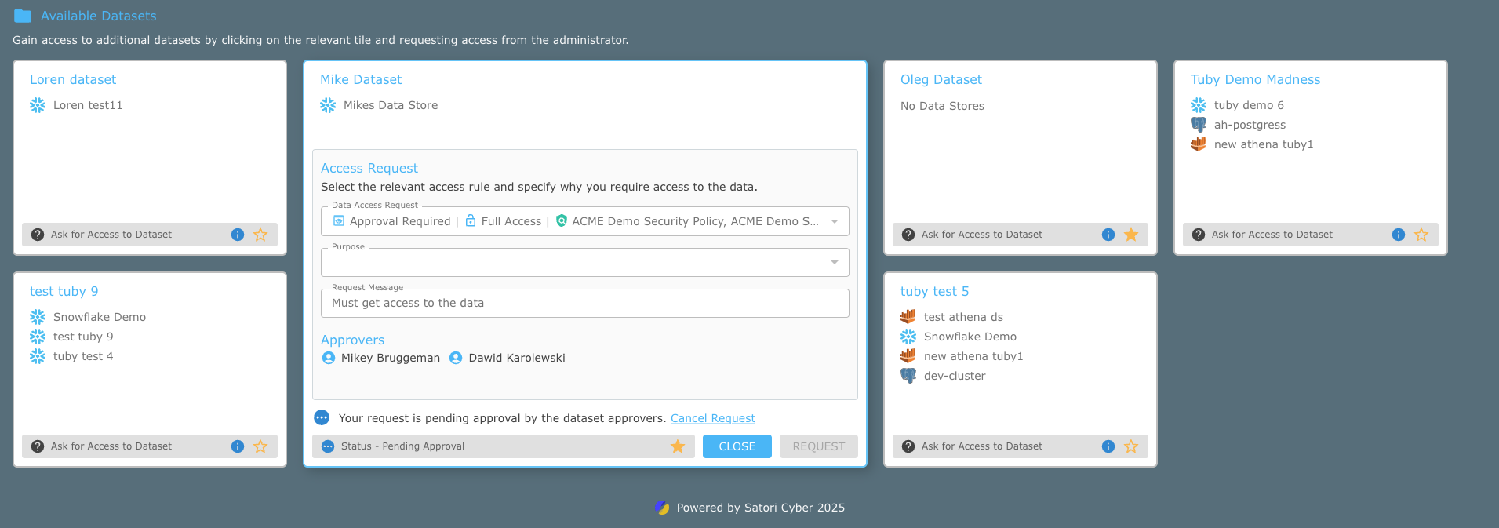Image resolution: width=1499 pixels, height=528 pixels.
Task: Click question mark icon on tuby test 5 card
Action: click(908, 446)
